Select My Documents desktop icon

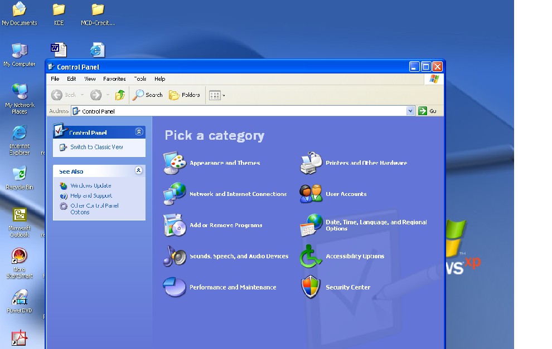coord(20,14)
